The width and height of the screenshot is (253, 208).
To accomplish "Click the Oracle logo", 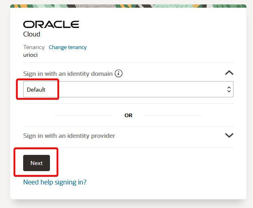I will coord(51,24).
